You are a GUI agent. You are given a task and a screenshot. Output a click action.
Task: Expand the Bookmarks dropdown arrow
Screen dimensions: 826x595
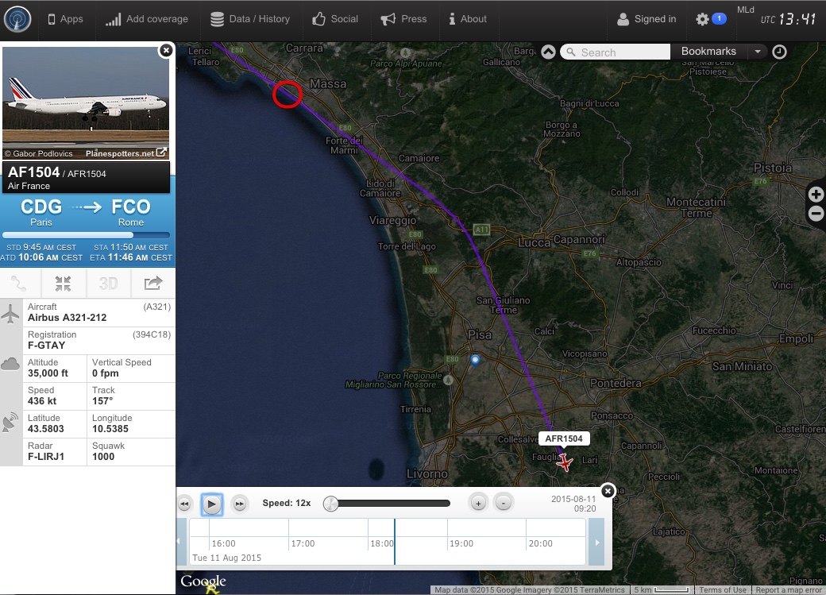pyautogui.click(x=758, y=52)
